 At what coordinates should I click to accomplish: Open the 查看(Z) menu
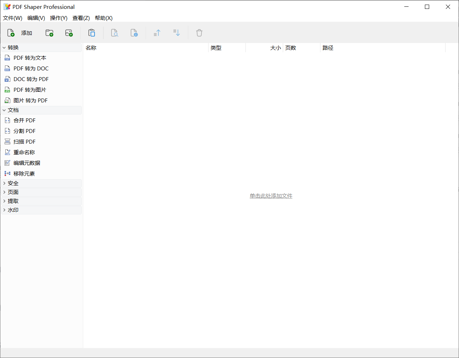coord(81,18)
